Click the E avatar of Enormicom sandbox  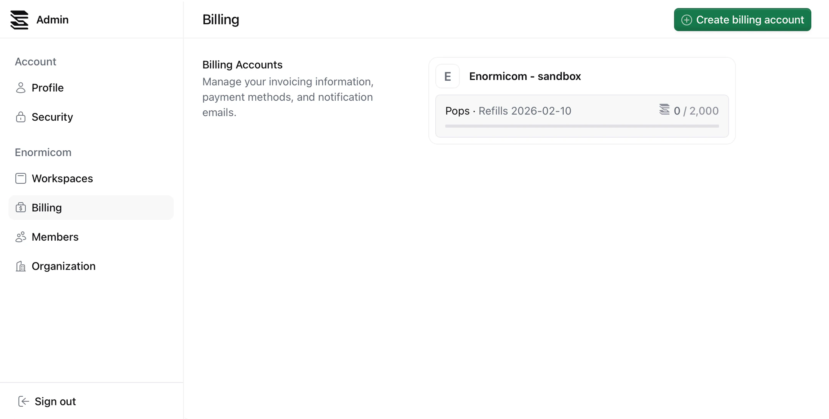pyautogui.click(x=448, y=76)
